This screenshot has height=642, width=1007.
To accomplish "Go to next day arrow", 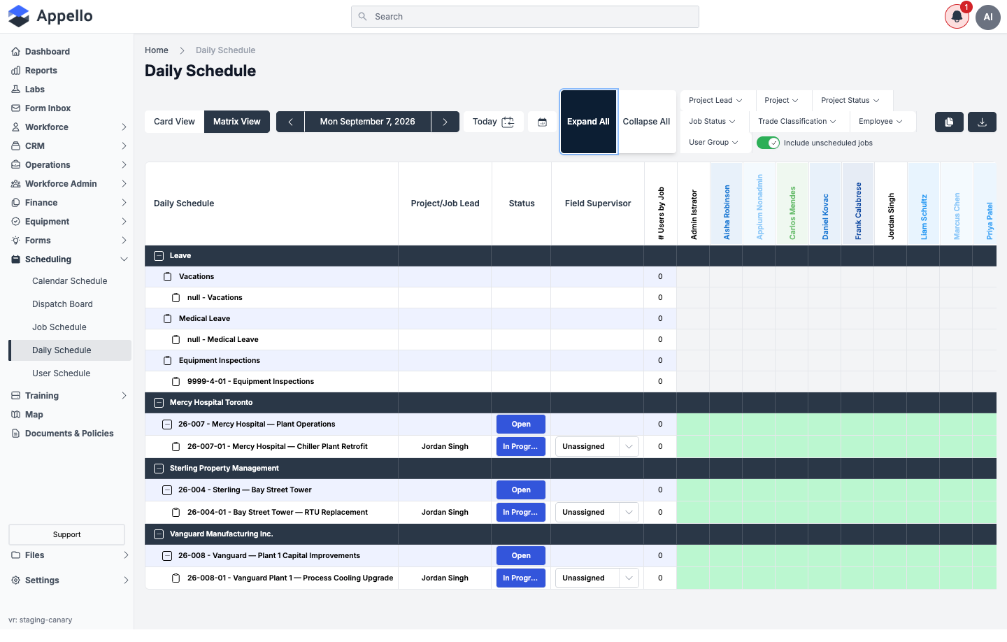I will 445,122.
